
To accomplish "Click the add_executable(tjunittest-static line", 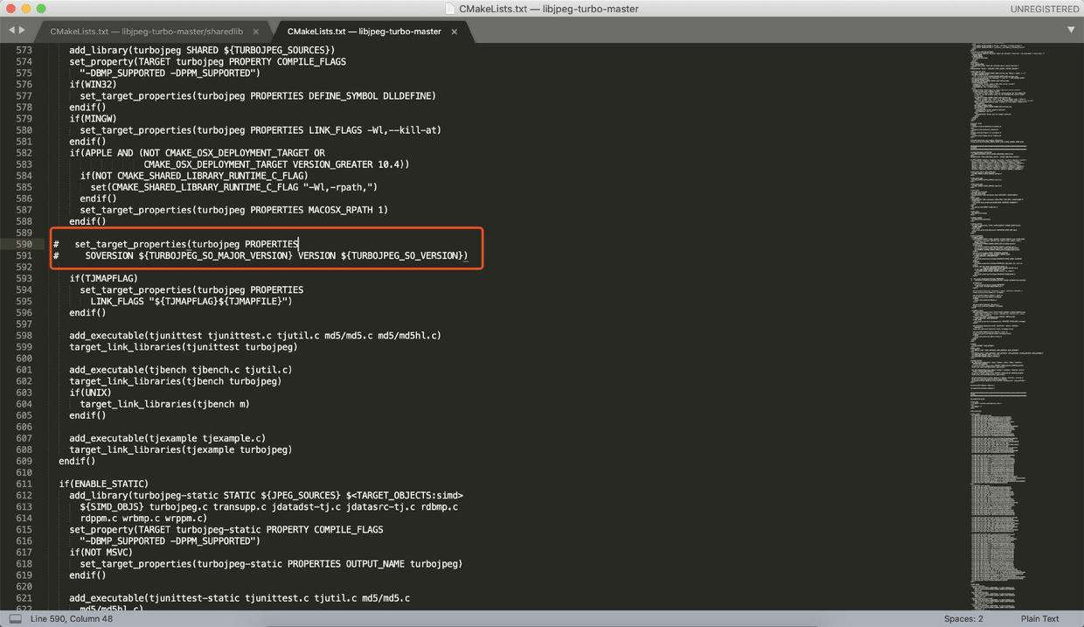I will tap(240, 598).
